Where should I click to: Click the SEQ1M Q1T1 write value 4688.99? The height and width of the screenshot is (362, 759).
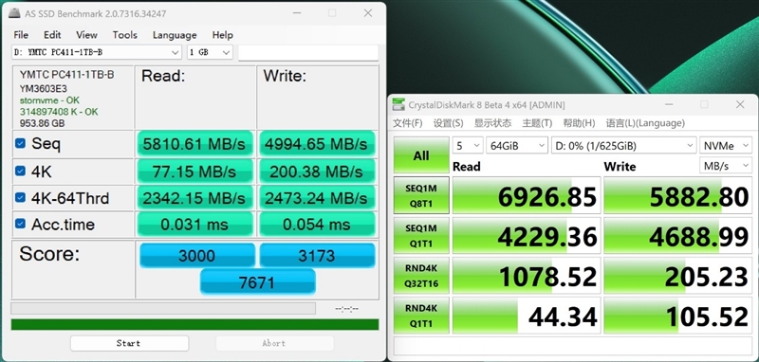[677, 235]
